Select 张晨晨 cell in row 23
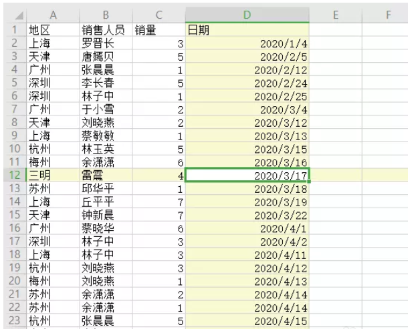 pos(106,320)
